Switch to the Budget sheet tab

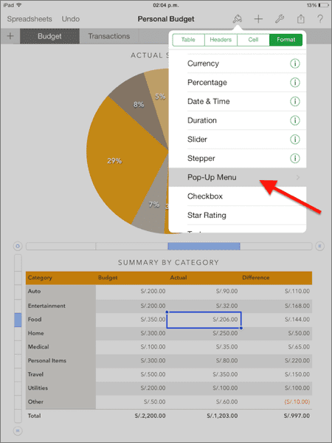point(49,36)
